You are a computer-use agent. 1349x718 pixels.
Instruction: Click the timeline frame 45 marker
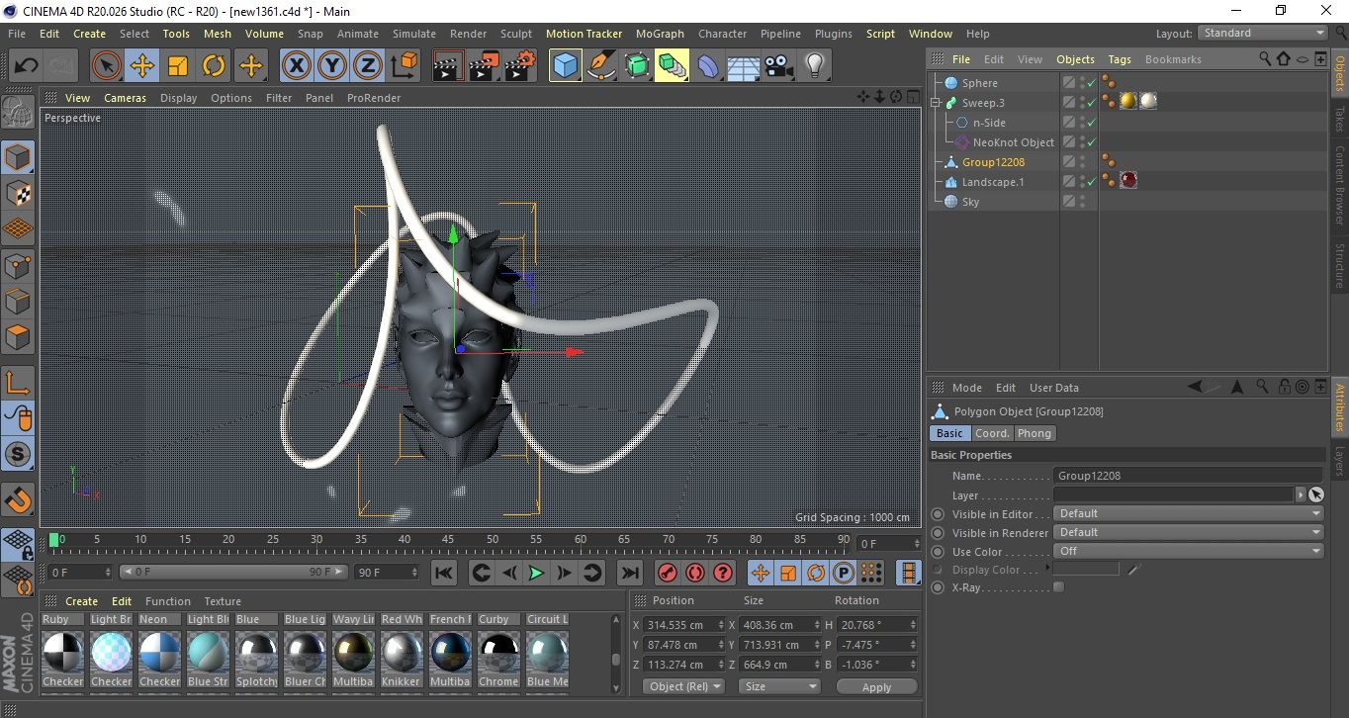tap(448, 540)
